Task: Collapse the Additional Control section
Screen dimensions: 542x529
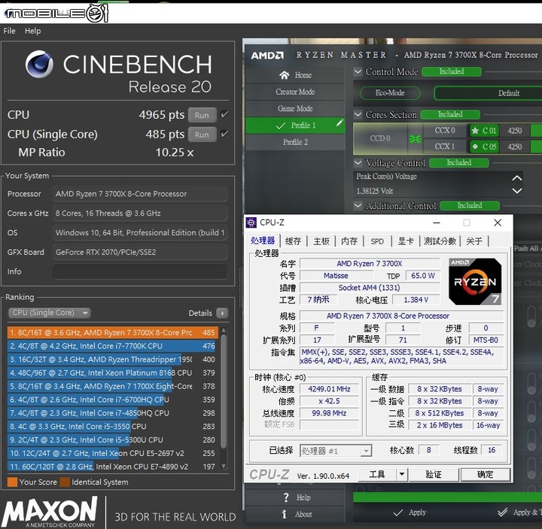Action: point(358,206)
